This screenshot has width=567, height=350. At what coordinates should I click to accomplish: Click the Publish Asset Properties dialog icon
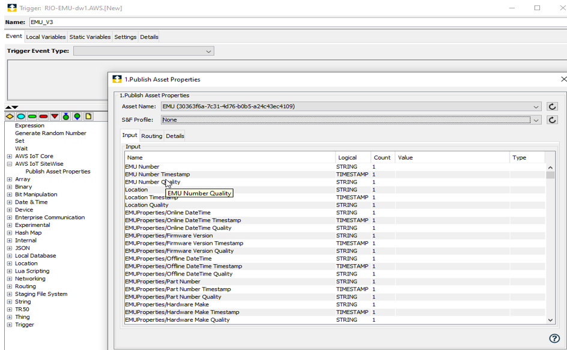(117, 79)
